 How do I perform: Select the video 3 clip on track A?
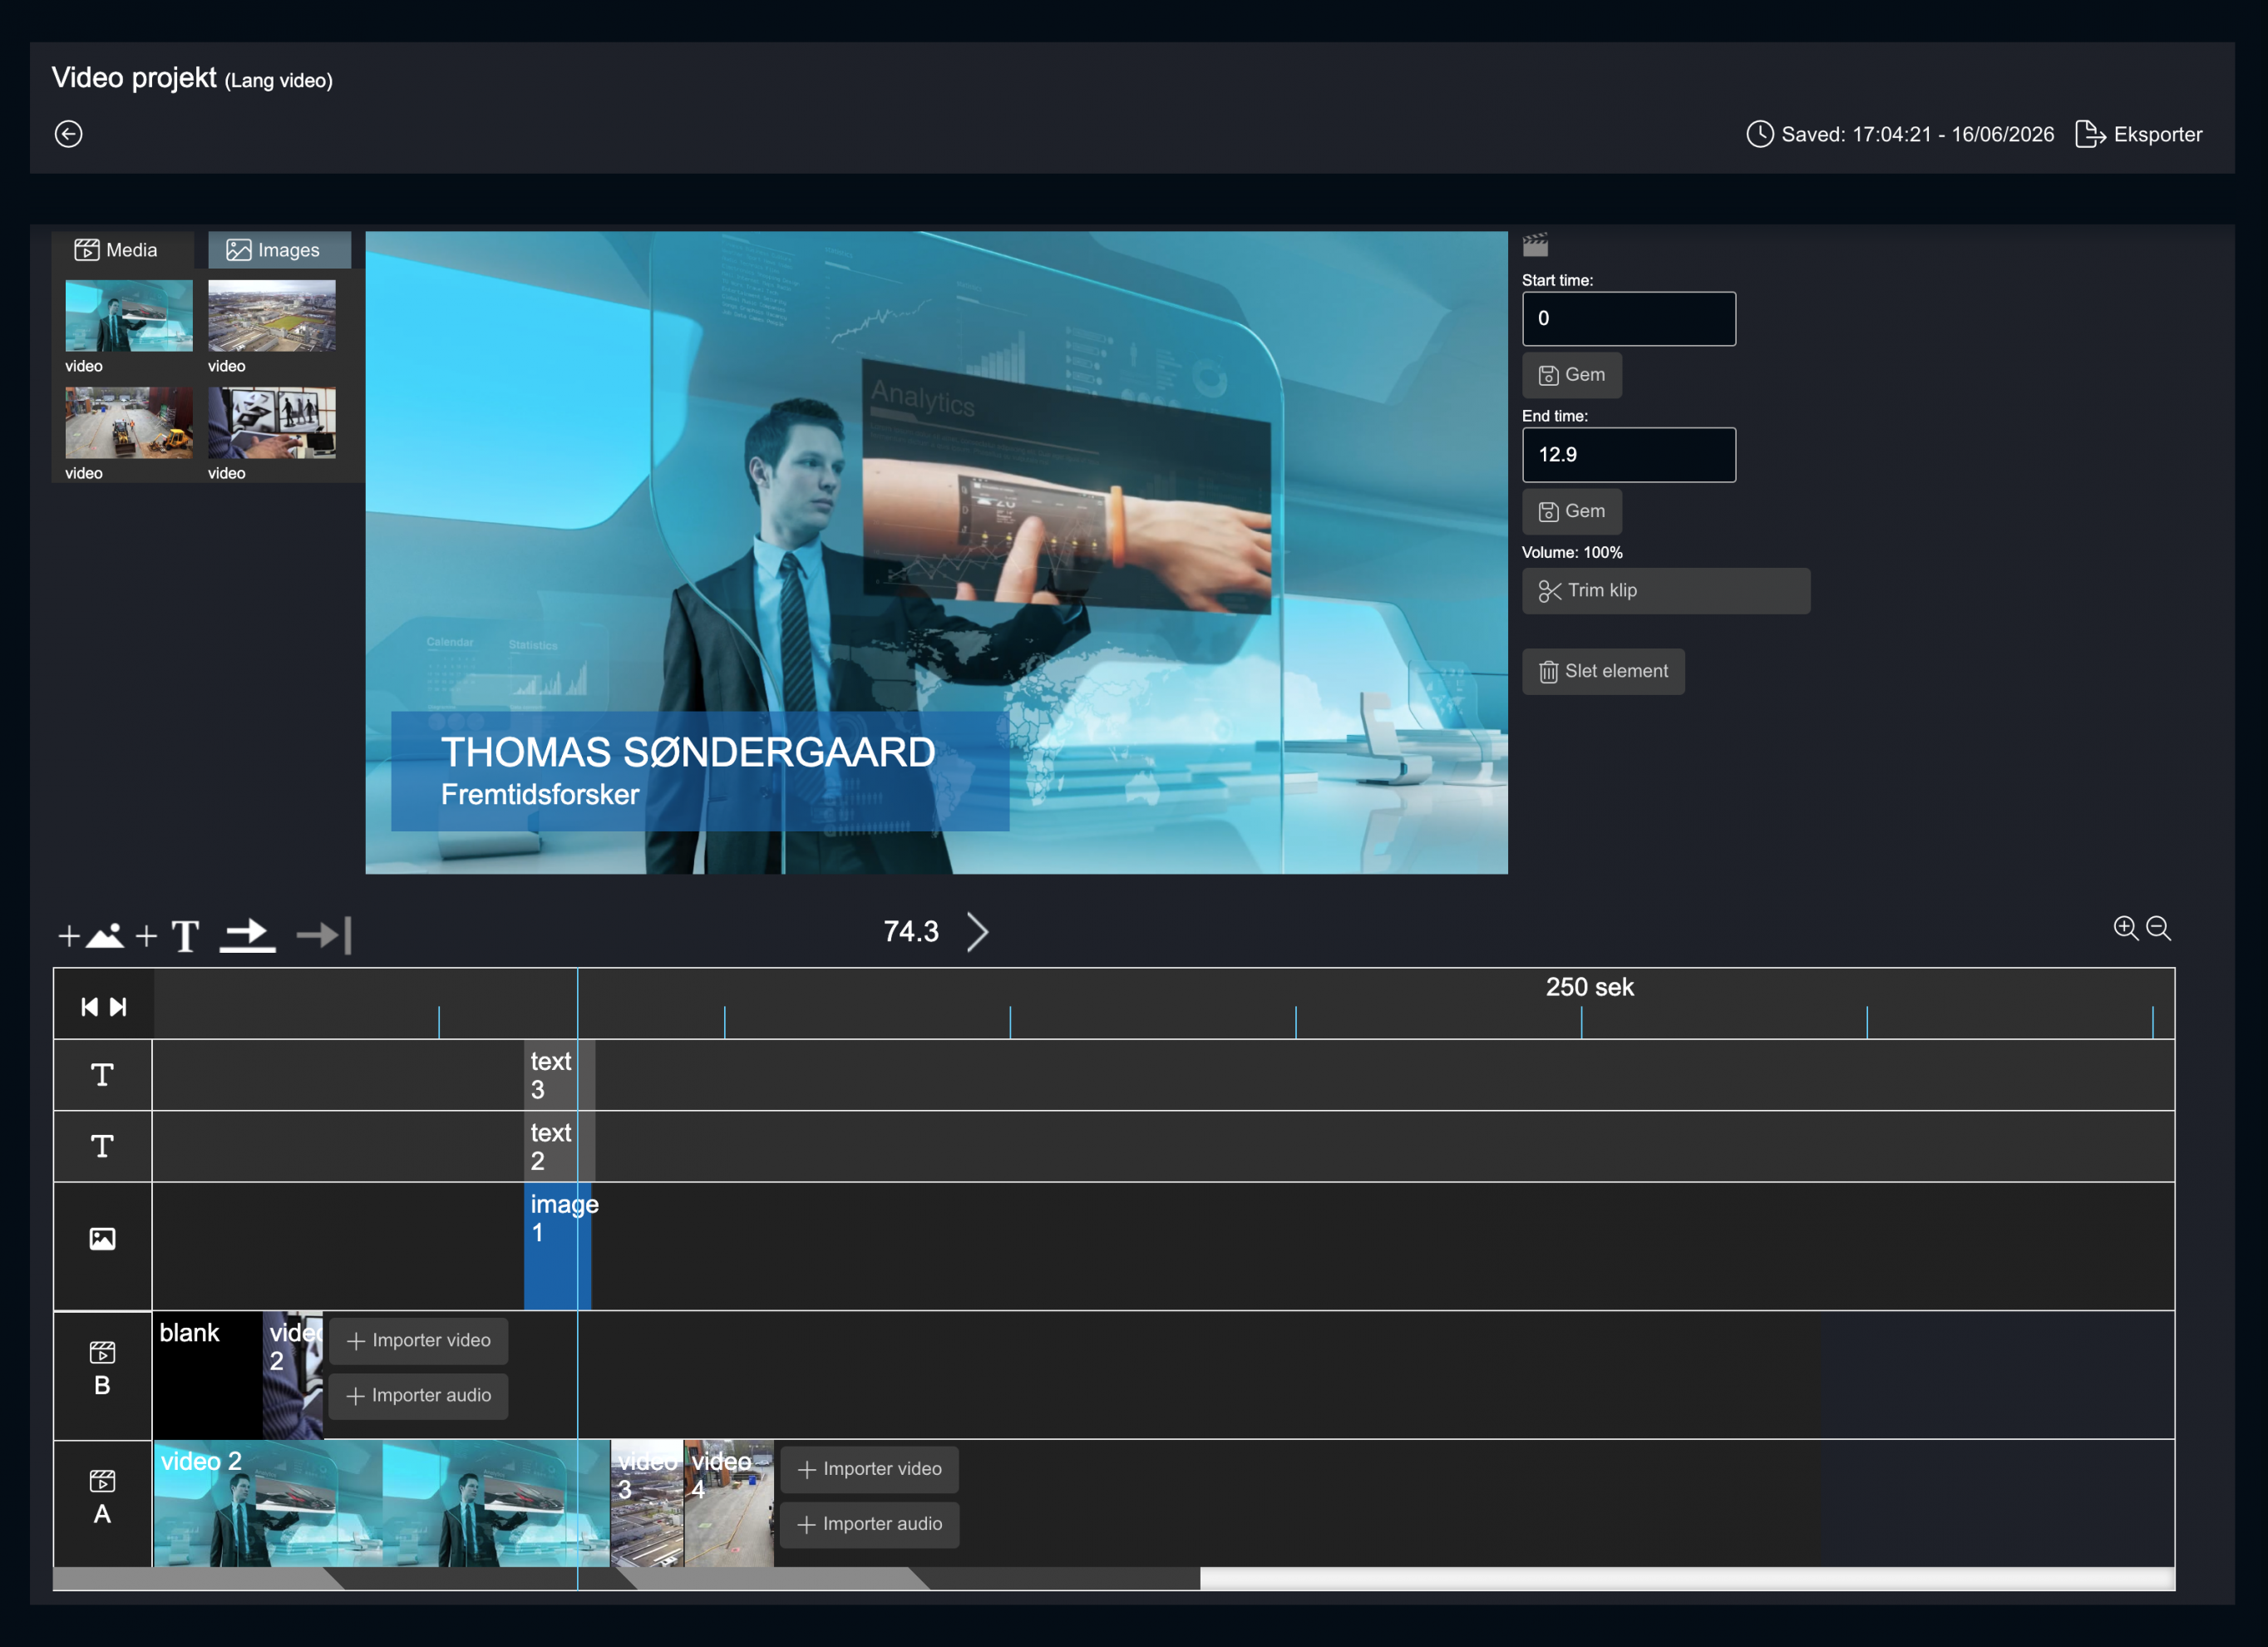(647, 1503)
